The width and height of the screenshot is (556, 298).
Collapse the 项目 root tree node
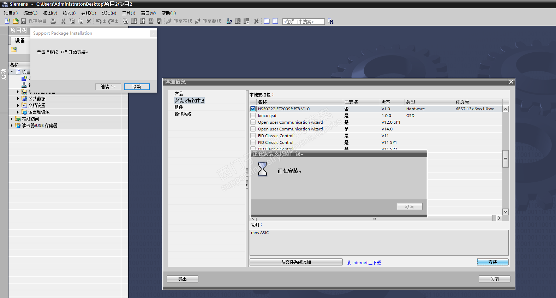pos(12,71)
